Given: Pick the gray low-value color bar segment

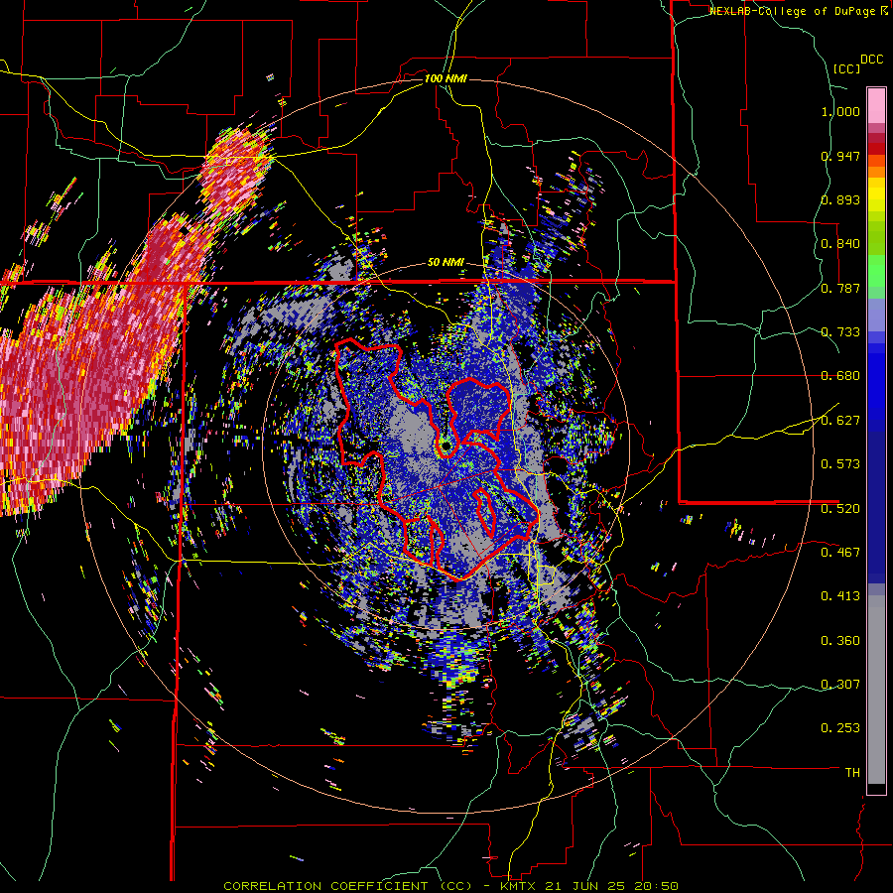Looking at the screenshot, I should (x=876, y=690).
